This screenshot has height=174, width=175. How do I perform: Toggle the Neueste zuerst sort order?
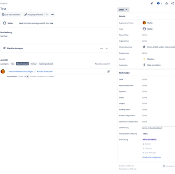coord(102,64)
